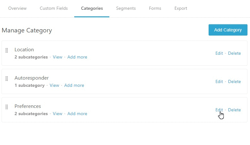Switch to the Custom Fields tab
Screen dimensions: 250x145
(54, 8)
